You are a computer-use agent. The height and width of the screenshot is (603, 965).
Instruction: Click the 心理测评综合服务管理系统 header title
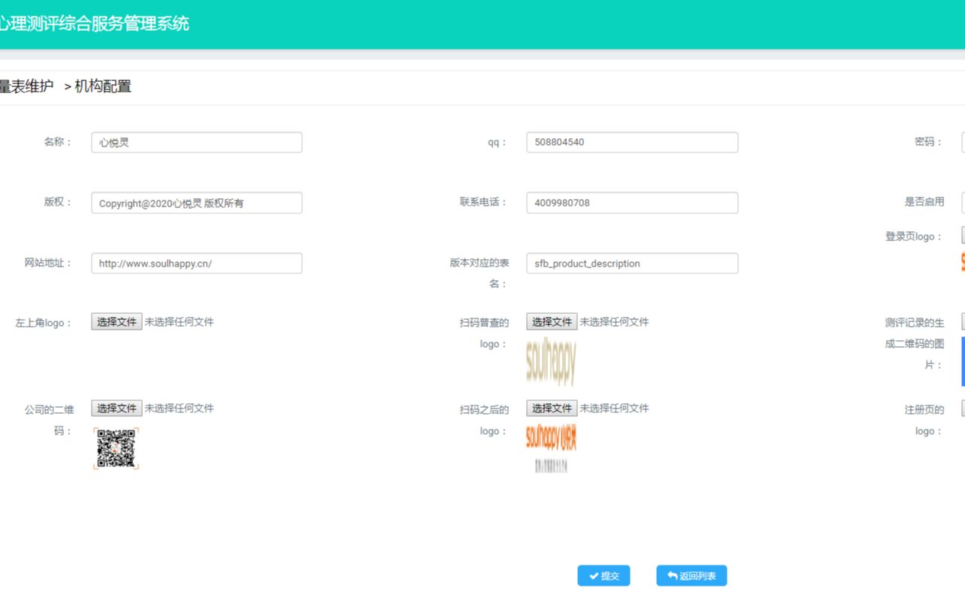tap(95, 24)
